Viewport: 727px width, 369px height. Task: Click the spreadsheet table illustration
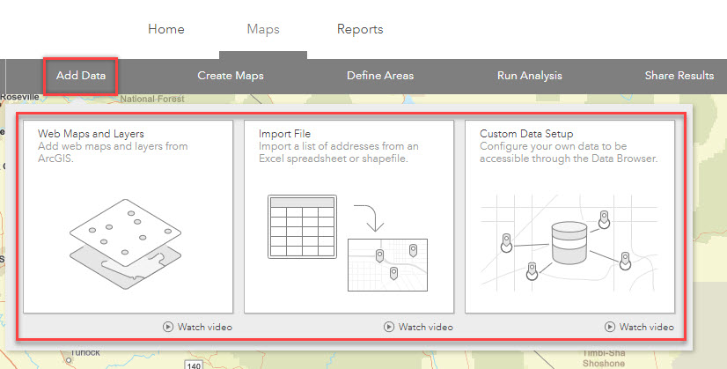coord(302,226)
